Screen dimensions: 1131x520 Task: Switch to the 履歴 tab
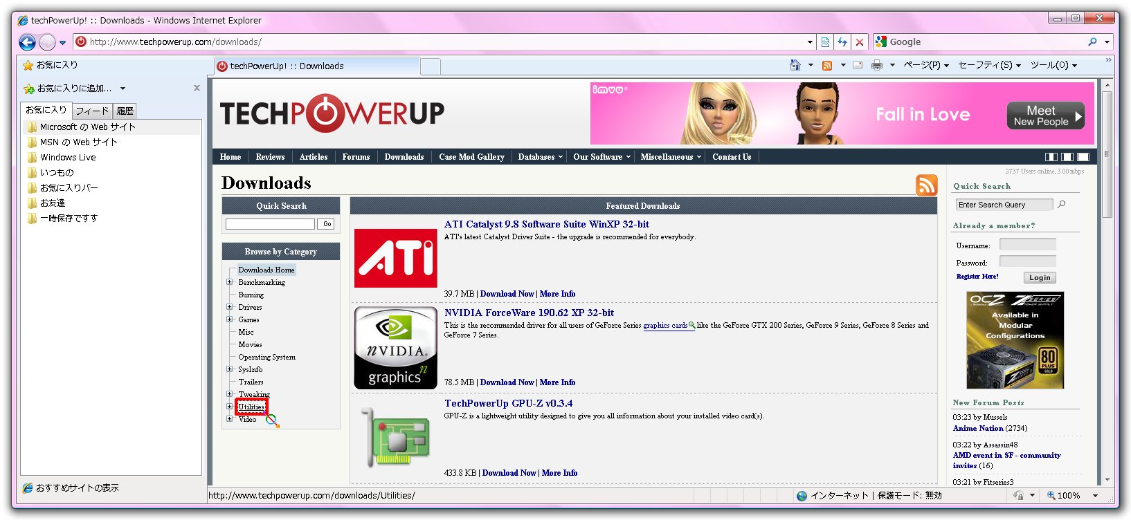[125, 111]
